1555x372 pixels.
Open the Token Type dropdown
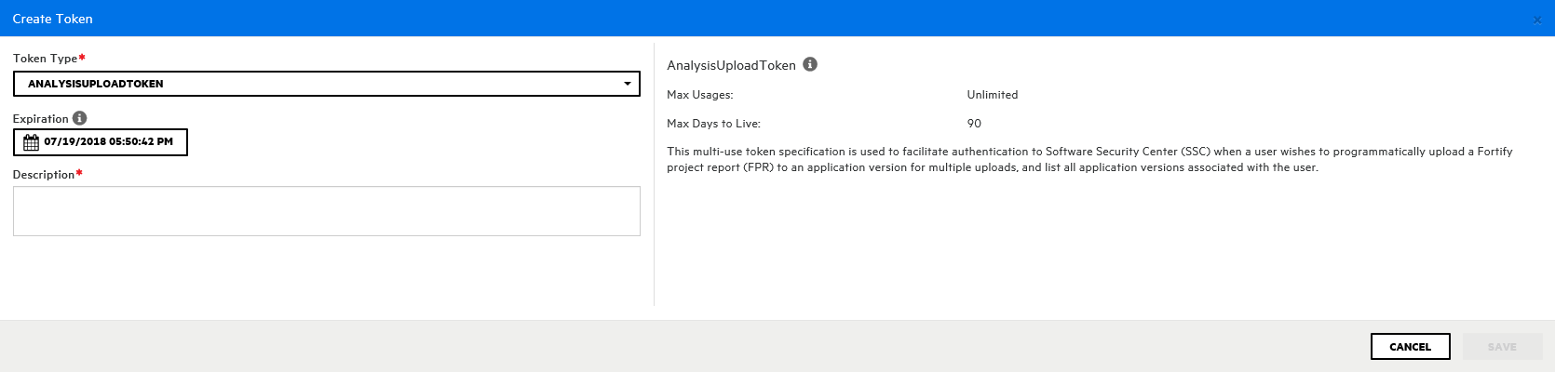click(x=326, y=84)
